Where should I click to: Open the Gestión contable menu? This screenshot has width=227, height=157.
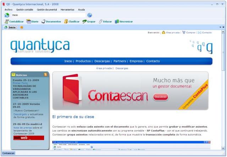coord(24,10)
